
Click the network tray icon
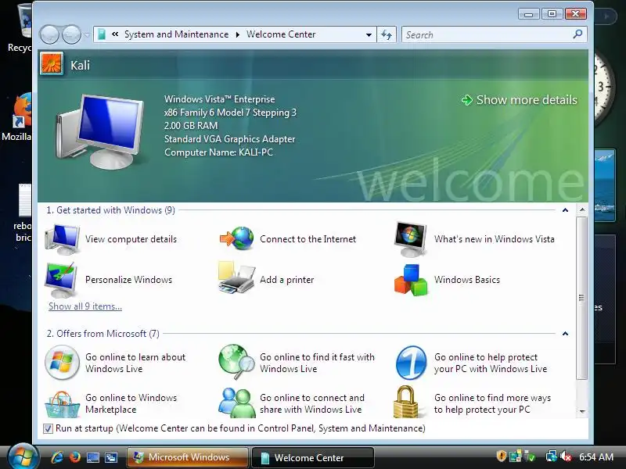[x=552, y=456]
